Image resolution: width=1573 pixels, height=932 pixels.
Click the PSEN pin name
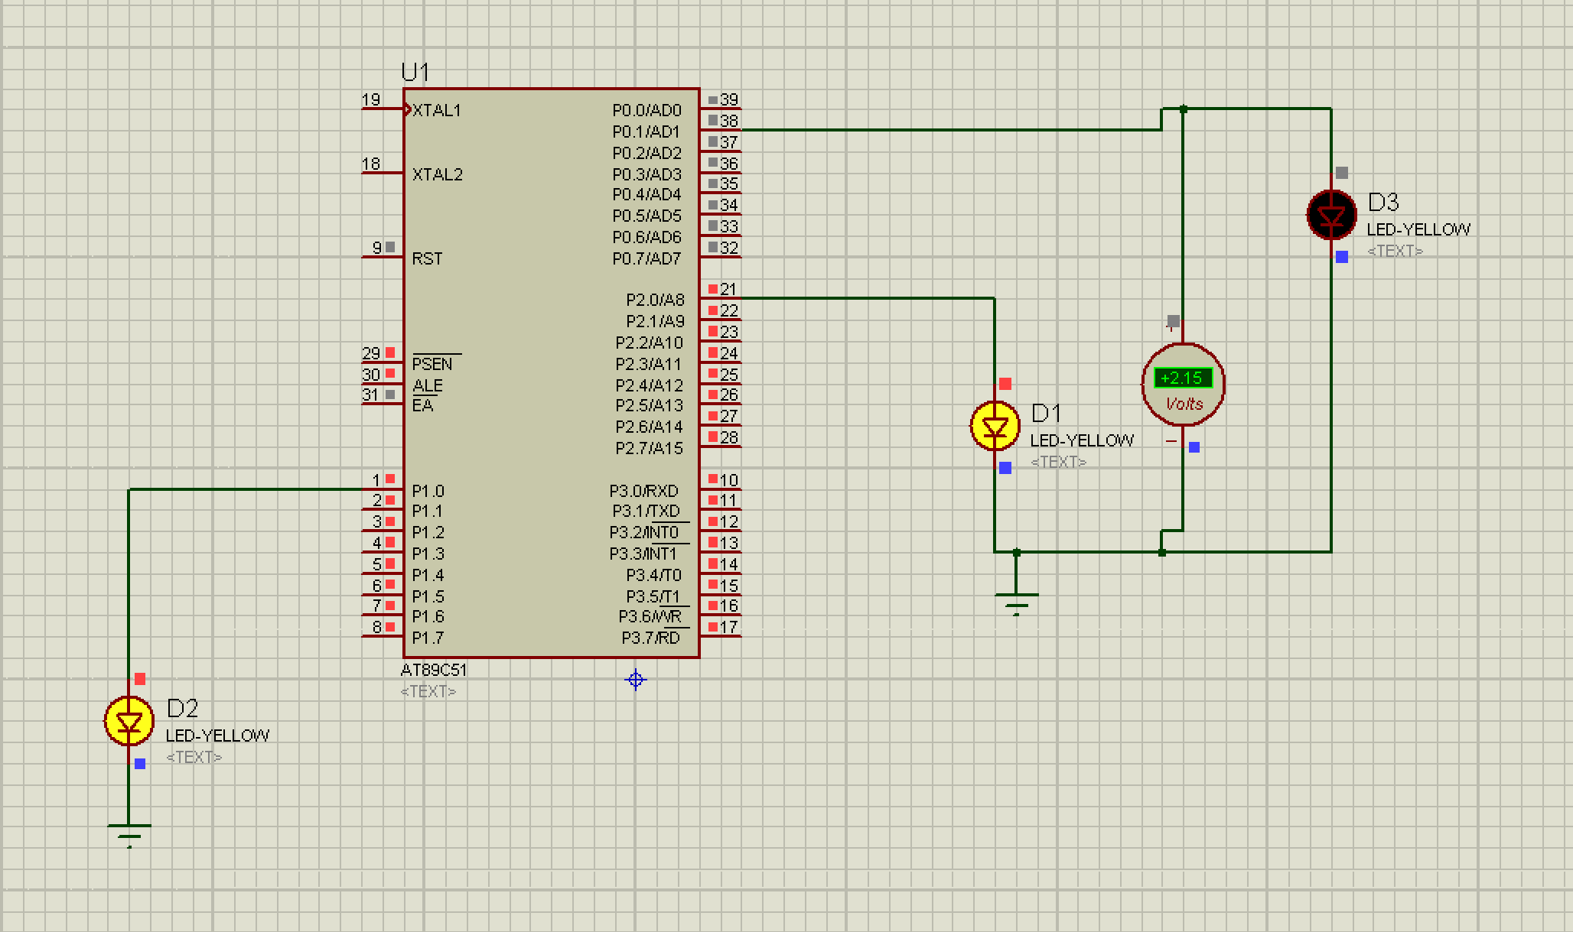click(x=432, y=365)
